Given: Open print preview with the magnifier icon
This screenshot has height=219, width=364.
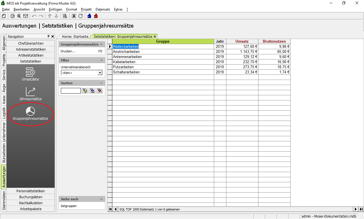Looking at the screenshot, I should [19, 16].
